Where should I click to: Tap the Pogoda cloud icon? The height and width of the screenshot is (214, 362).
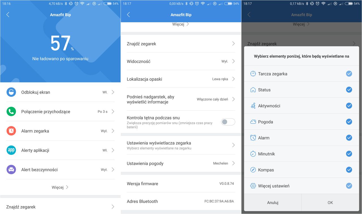[253, 122]
